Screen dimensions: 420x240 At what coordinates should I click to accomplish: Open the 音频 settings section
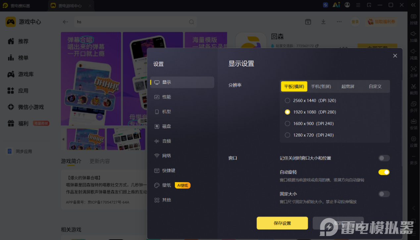point(182,141)
